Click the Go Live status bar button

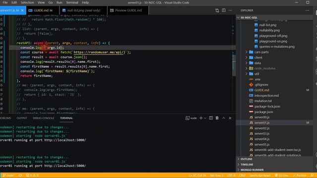(281, 176)
